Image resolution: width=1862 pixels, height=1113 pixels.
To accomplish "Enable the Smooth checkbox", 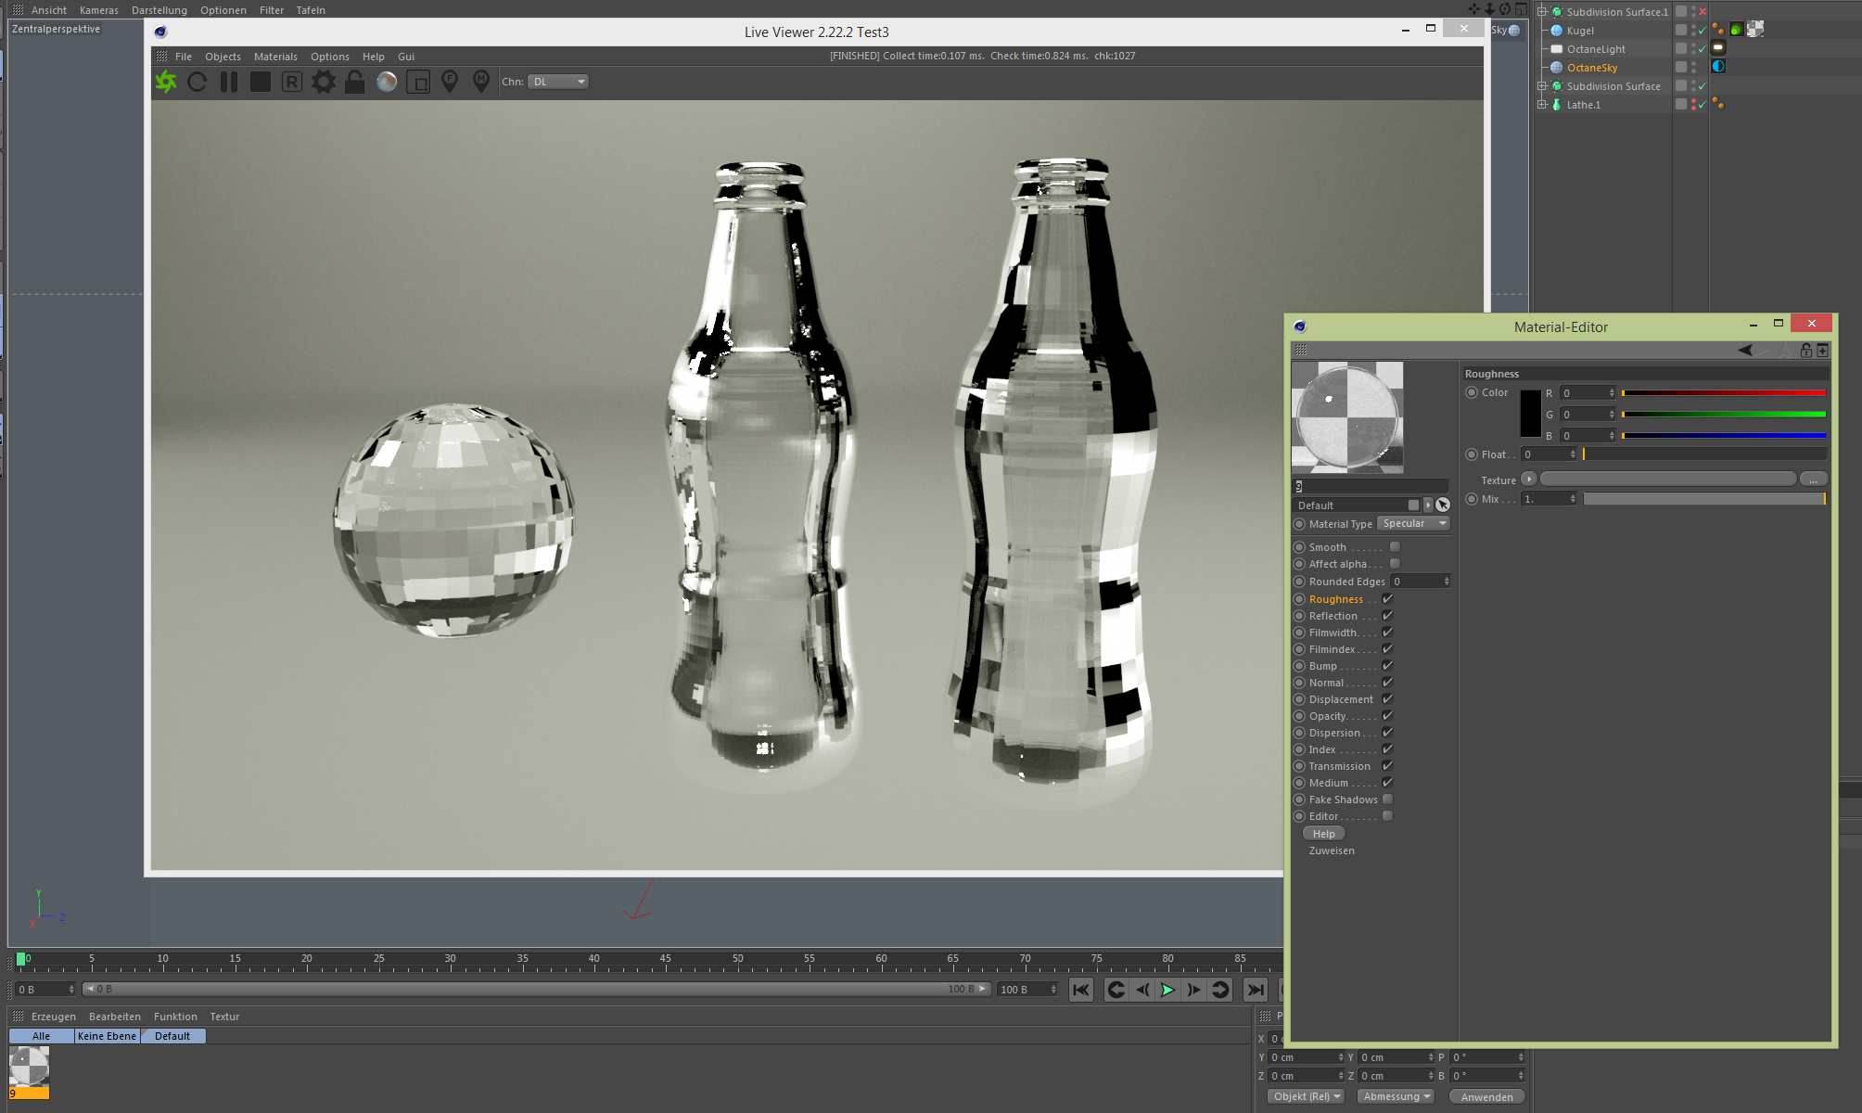I will [x=1395, y=547].
